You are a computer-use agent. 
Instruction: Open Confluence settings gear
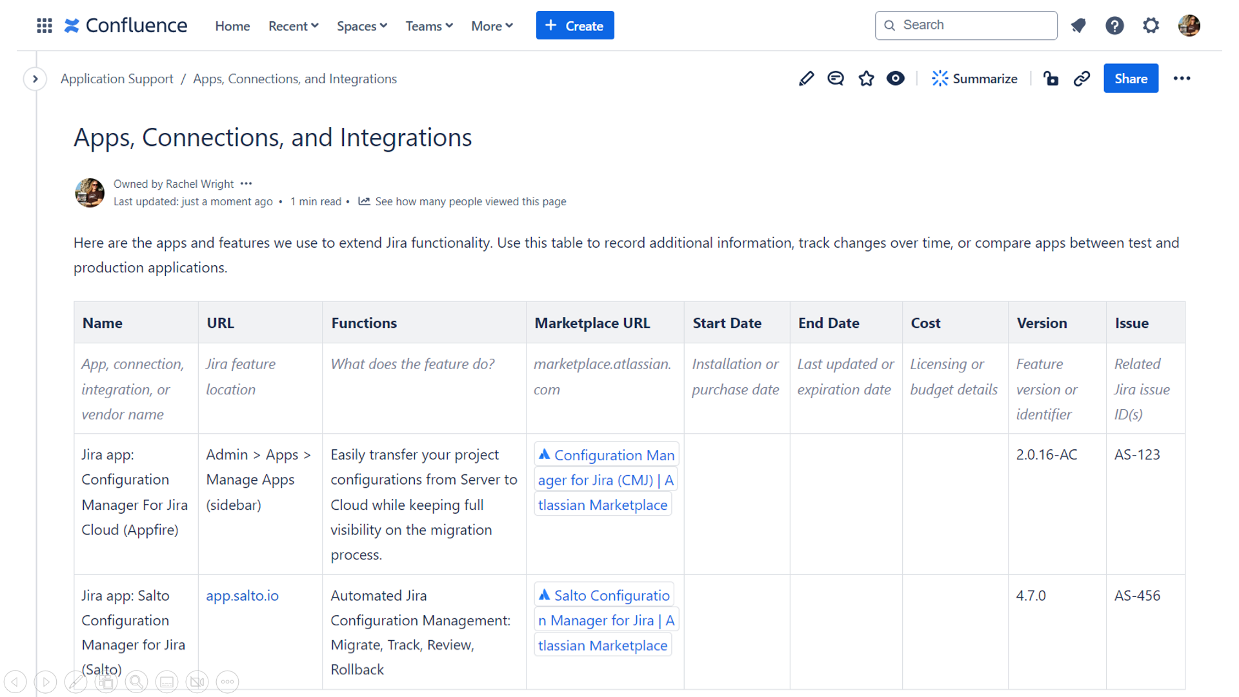coord(1151,25)
